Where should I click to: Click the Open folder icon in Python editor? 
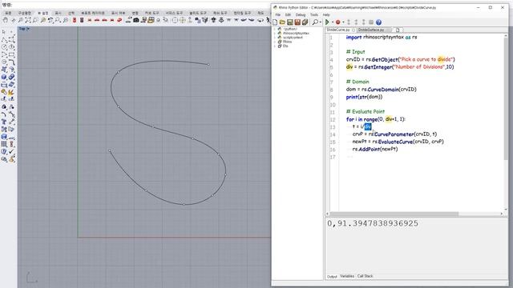click(282, 22)
